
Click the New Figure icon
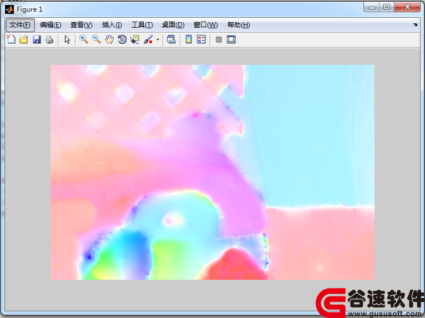pos(11,39)
